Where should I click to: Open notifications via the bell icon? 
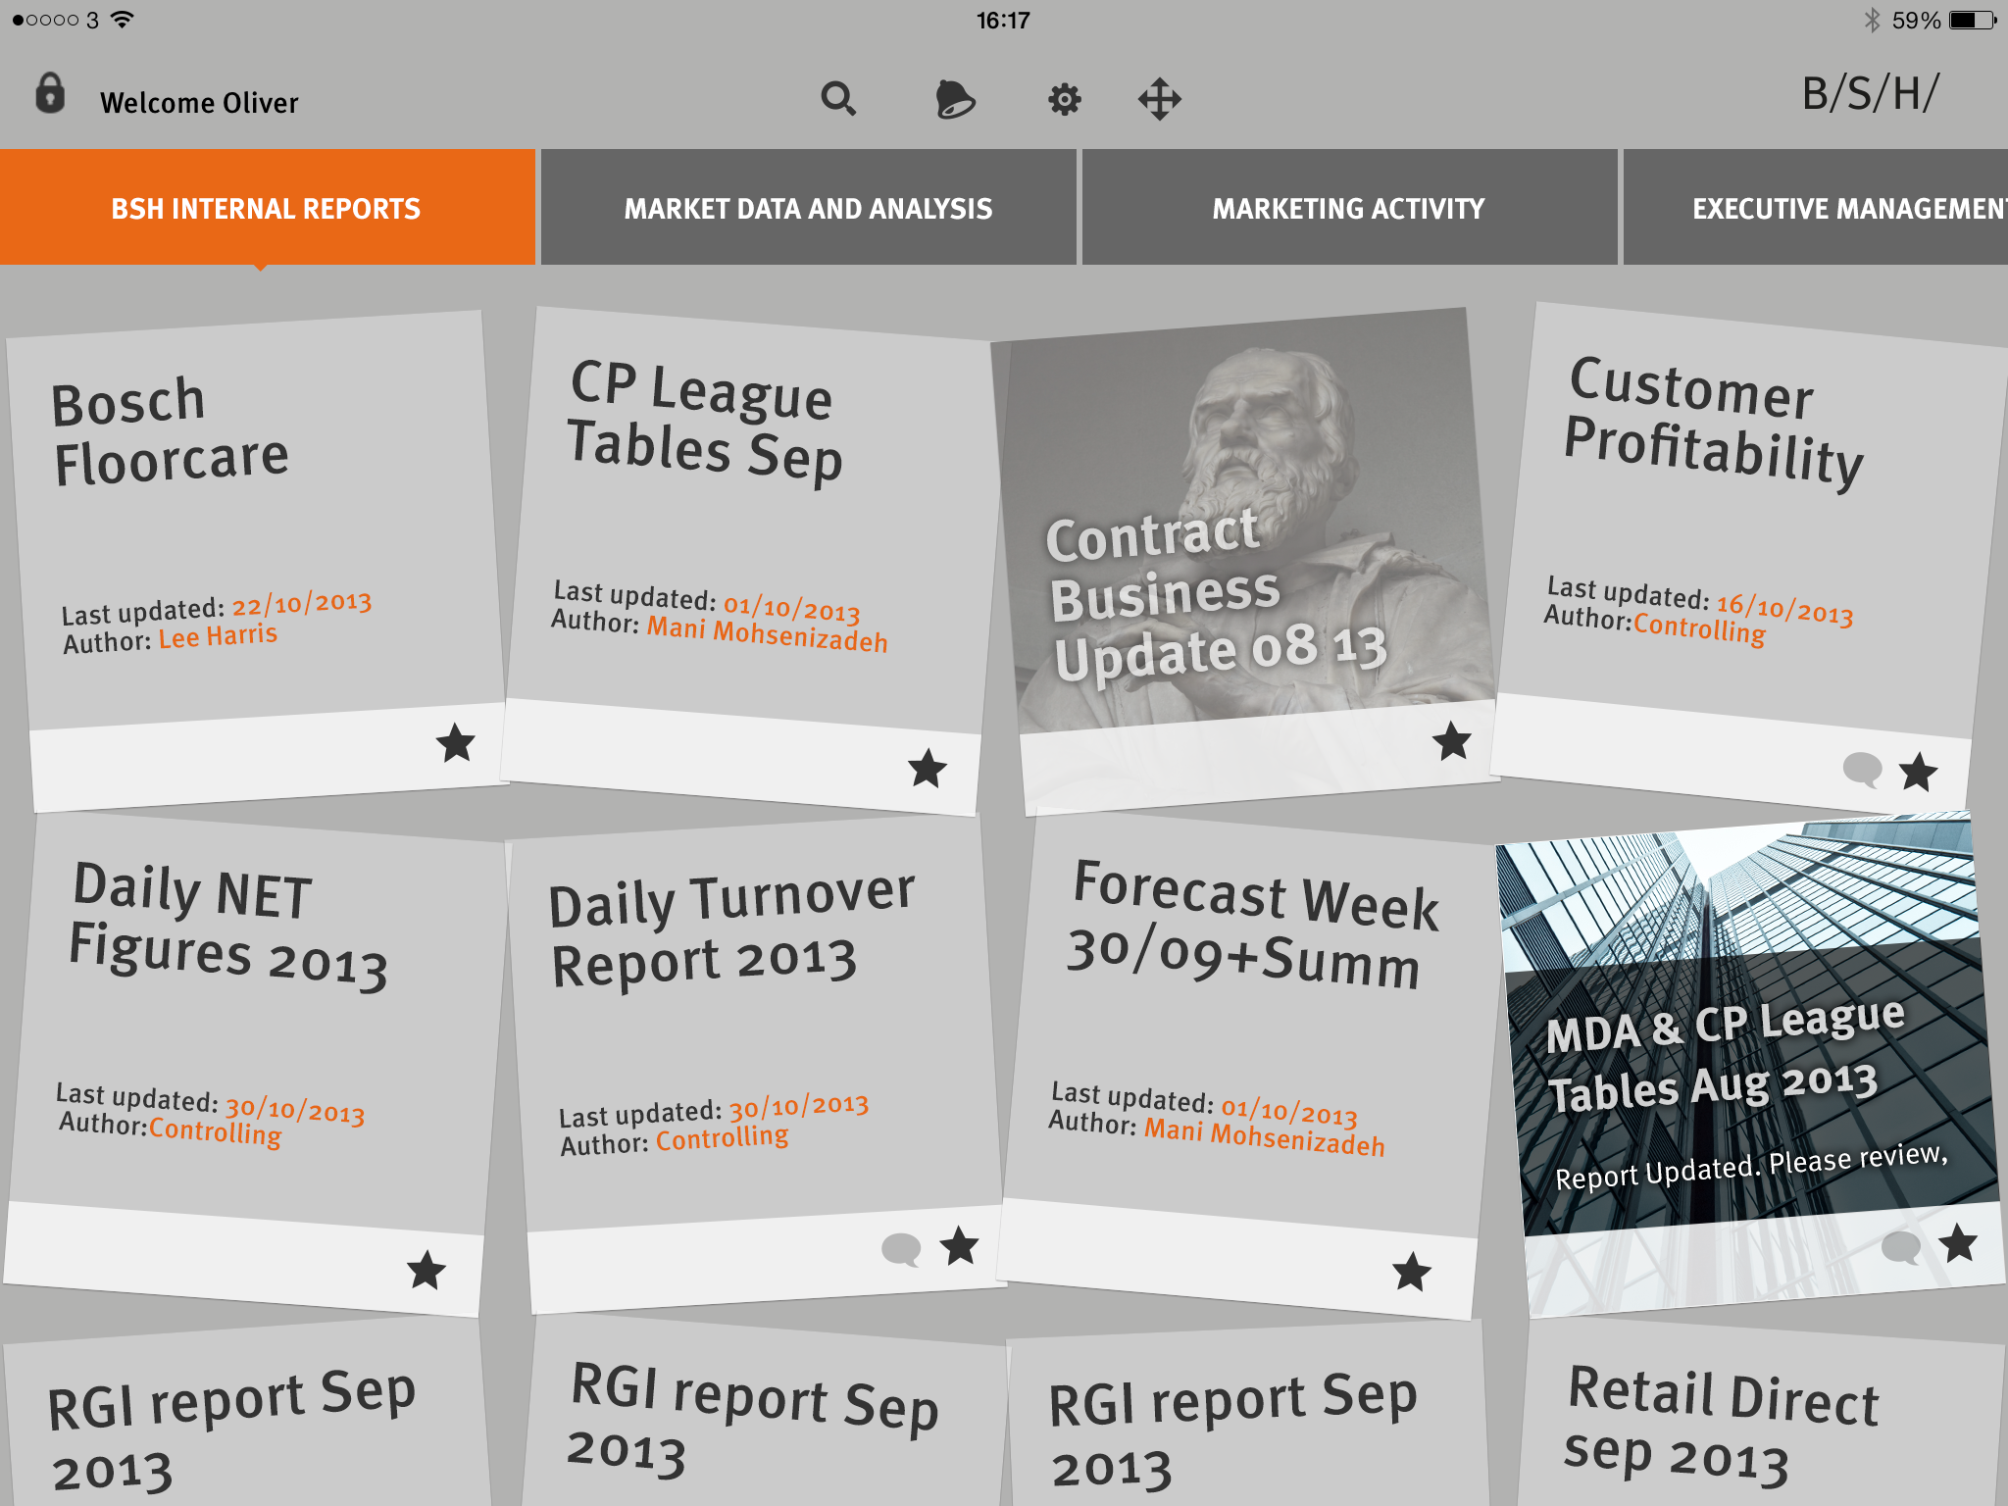(954, 99)
